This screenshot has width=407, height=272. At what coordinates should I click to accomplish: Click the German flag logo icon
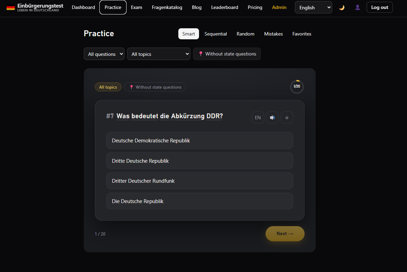[11, 8]
